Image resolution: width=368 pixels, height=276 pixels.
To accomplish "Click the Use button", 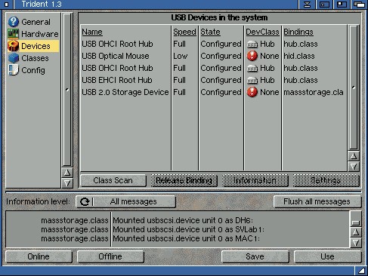I will coord(327,256).
